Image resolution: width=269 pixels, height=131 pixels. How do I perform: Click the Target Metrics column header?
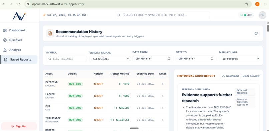pos(120,74)
